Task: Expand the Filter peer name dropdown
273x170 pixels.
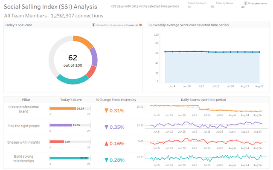Action: point(251,7)
